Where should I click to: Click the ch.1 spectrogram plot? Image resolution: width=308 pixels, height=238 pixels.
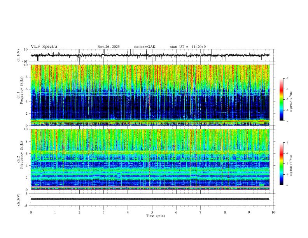[150, 95]
